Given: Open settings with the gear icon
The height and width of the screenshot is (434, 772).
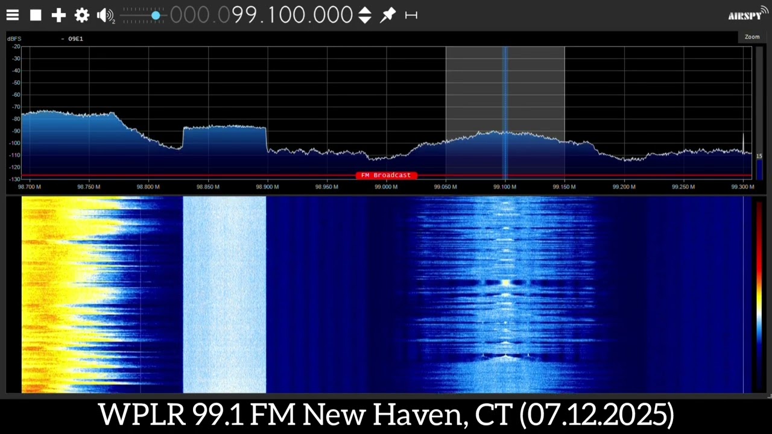Looking at the screenshot, I should click(82, 15).
